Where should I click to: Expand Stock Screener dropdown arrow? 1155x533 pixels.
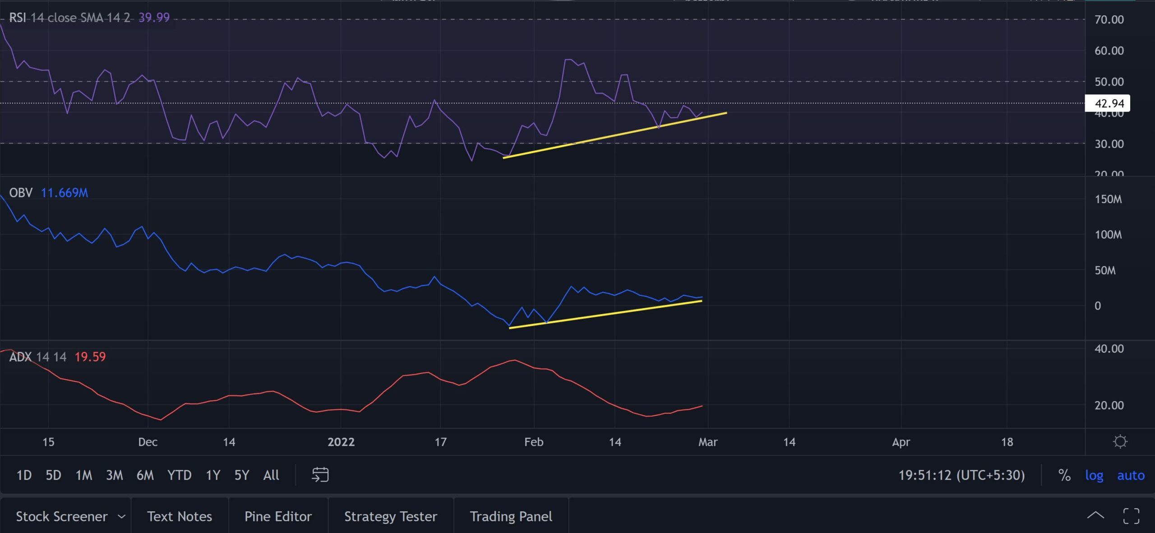121,516
